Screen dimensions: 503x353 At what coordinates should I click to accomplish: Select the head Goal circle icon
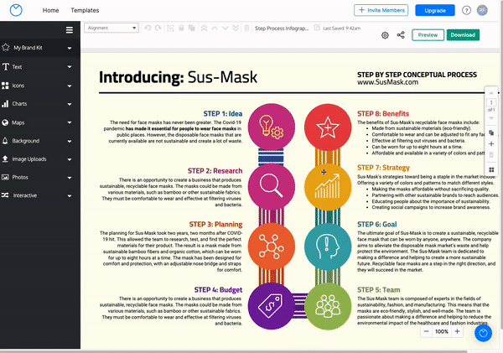pos(328,247)
